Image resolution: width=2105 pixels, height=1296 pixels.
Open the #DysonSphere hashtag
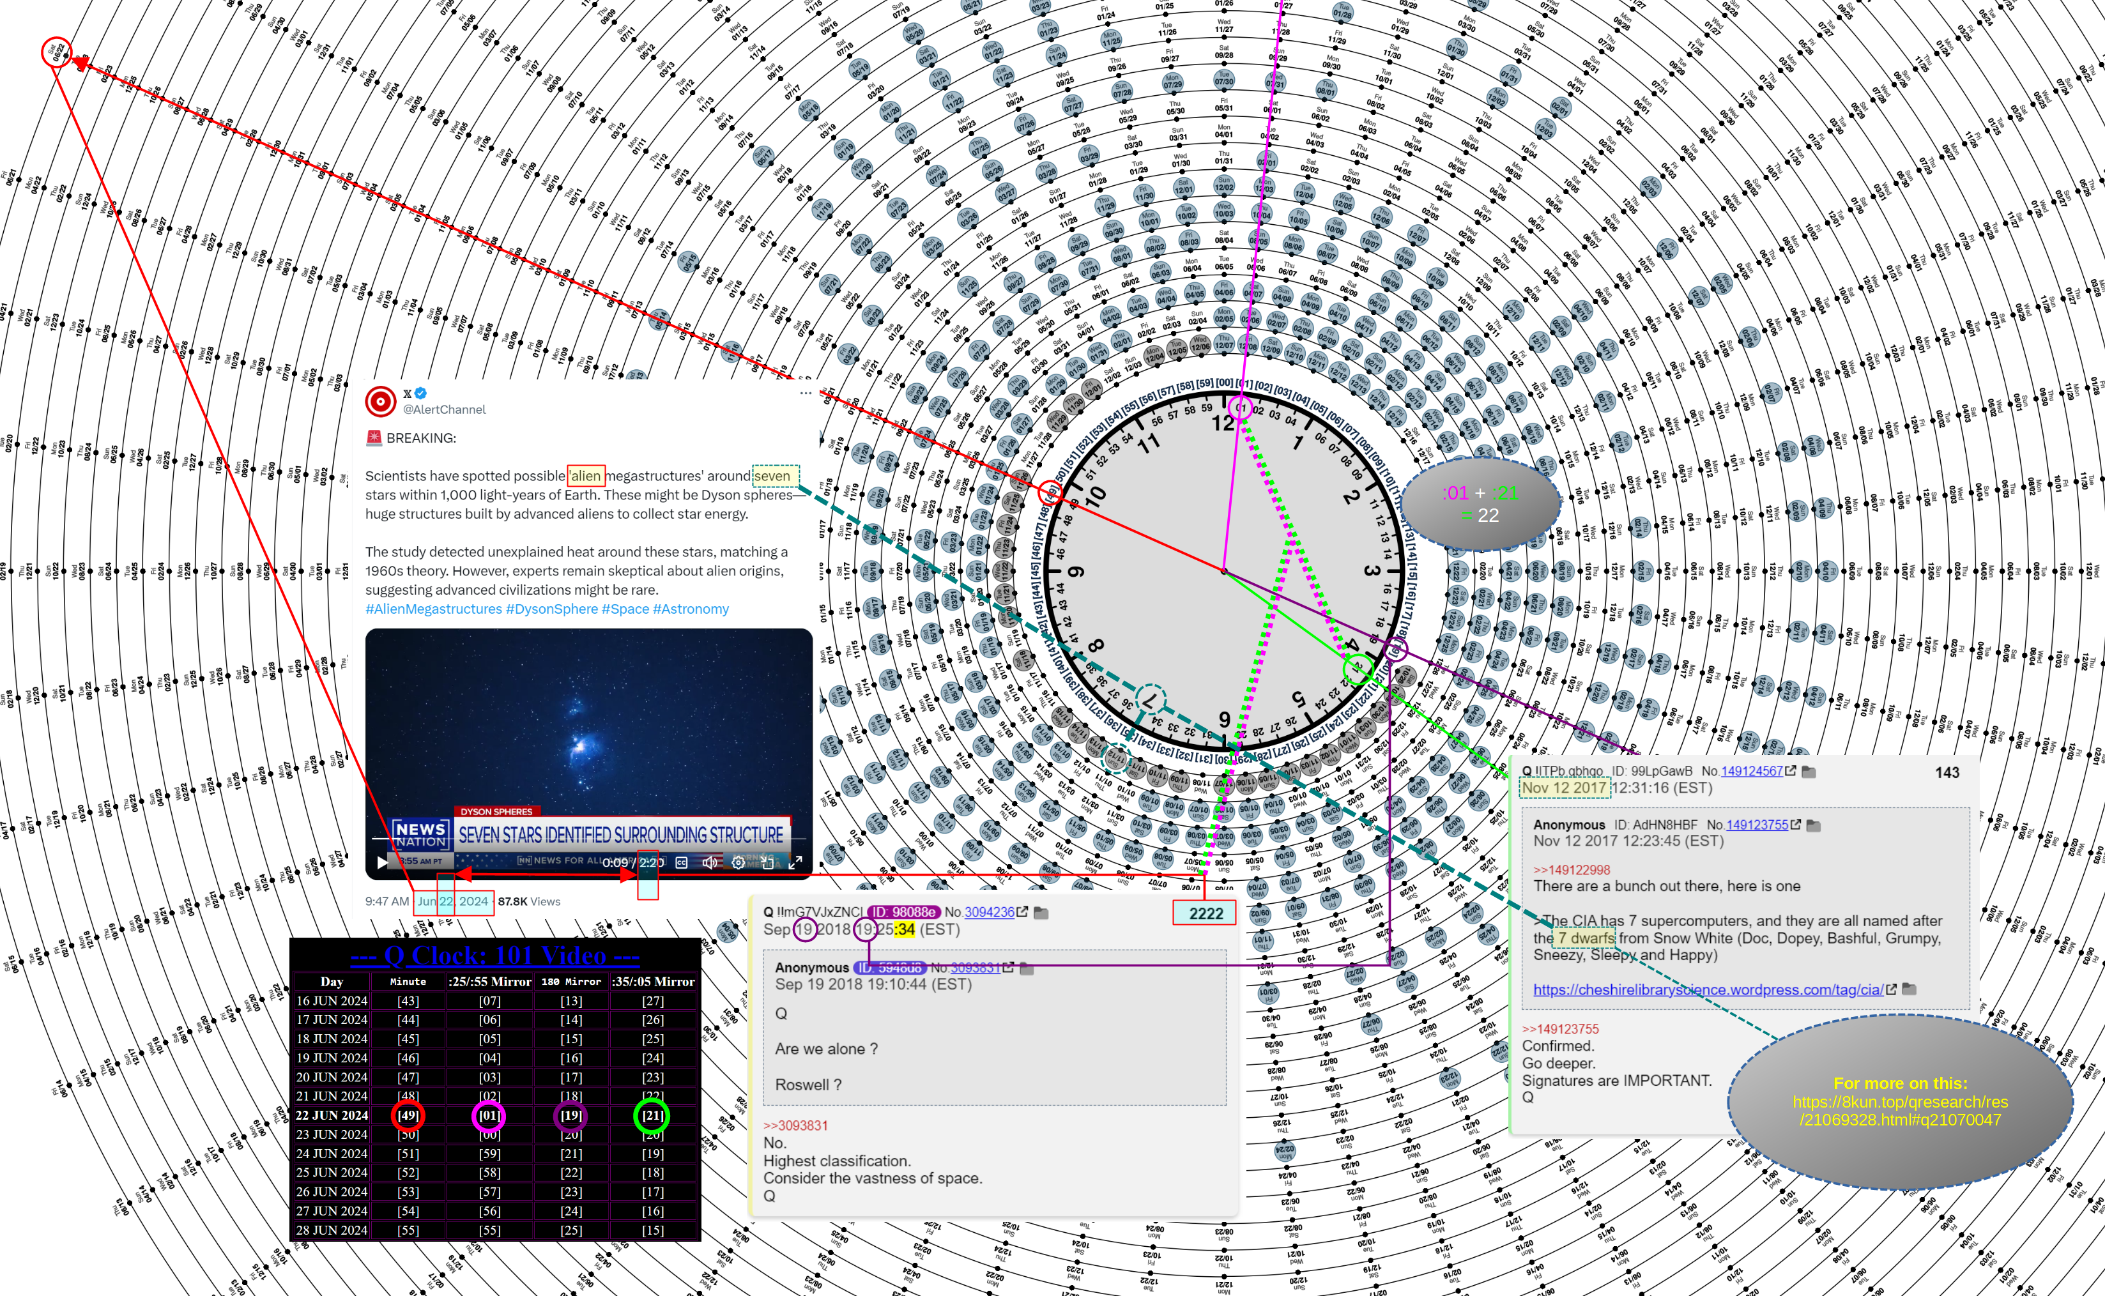point(552,609)
